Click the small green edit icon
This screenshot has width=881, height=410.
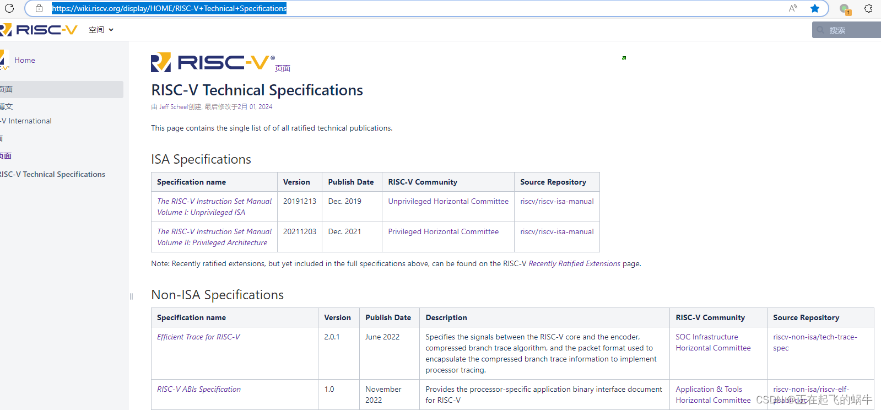(624, 58)
